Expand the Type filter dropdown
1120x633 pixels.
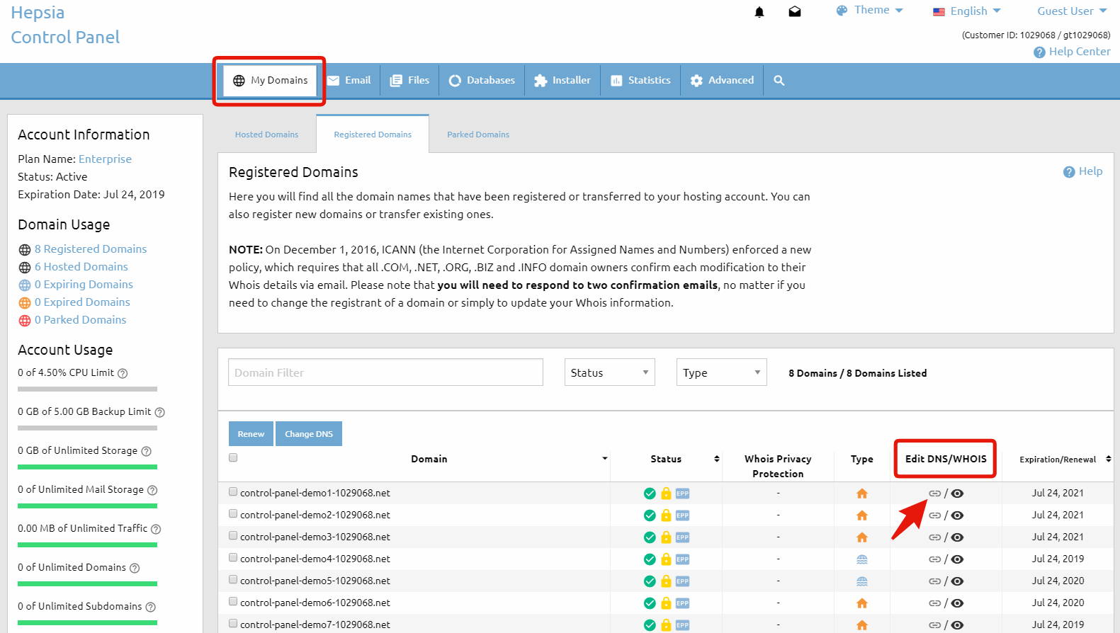click(x=721, y=372)
